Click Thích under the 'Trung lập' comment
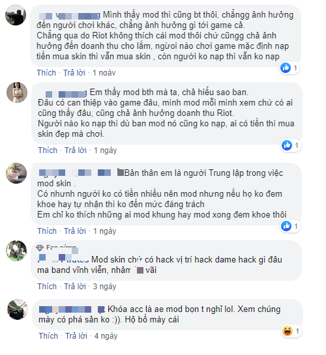326x355 pixels. 47,231
